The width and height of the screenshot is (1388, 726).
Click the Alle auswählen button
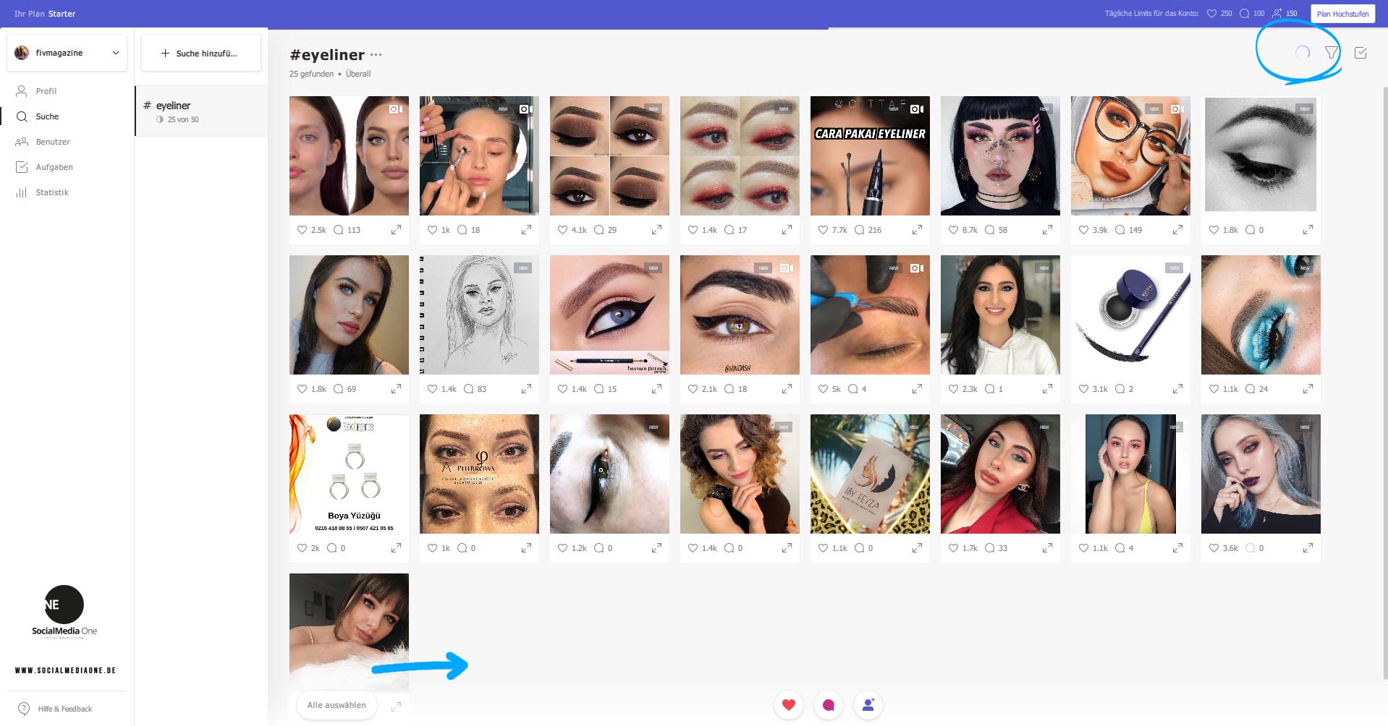point(337,705)
